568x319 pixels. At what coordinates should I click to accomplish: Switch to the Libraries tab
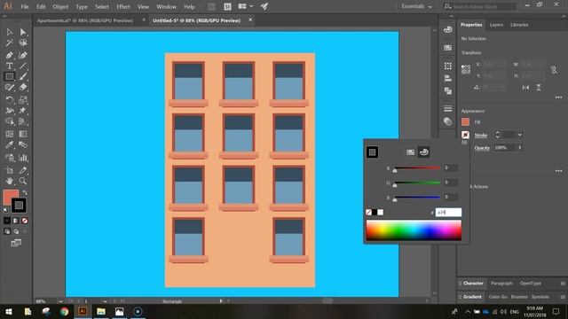click(519, 25)
